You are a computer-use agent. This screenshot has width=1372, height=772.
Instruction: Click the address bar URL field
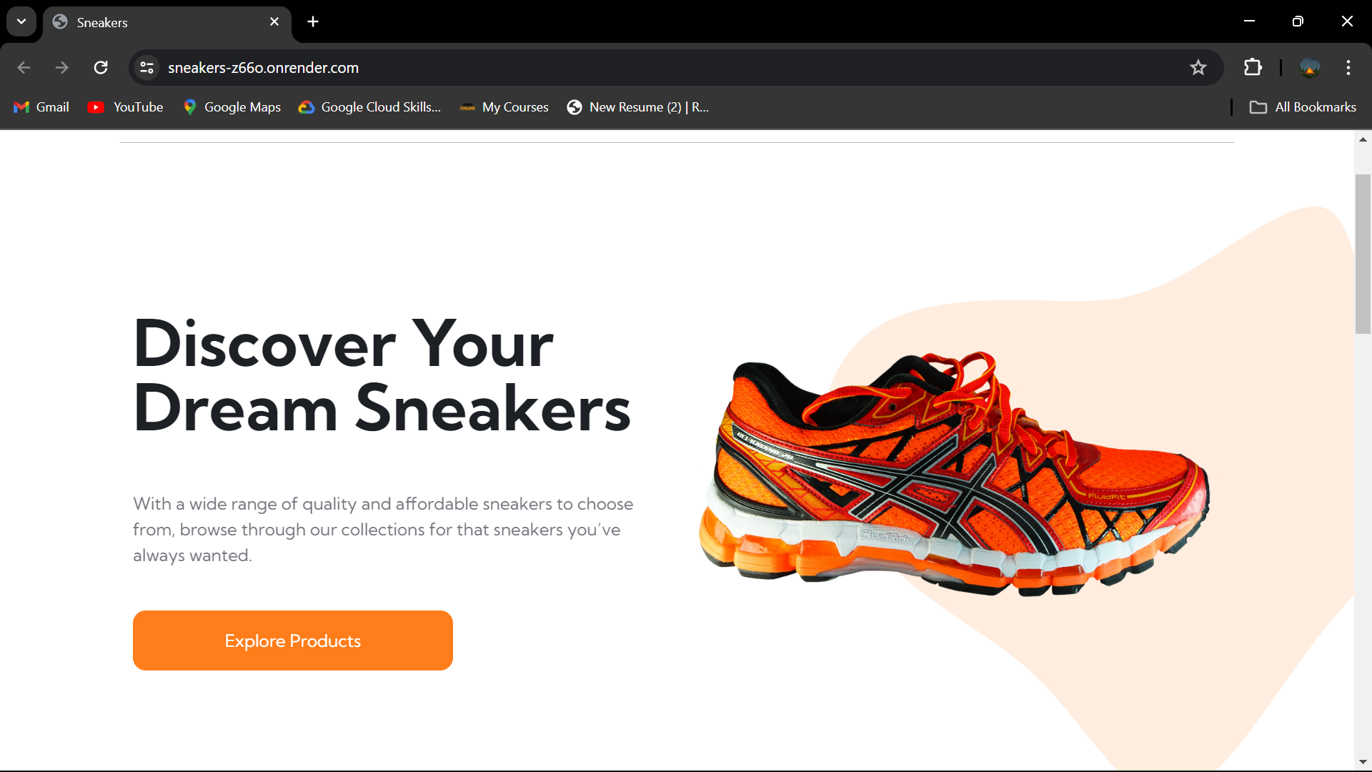tap(672, 67)
